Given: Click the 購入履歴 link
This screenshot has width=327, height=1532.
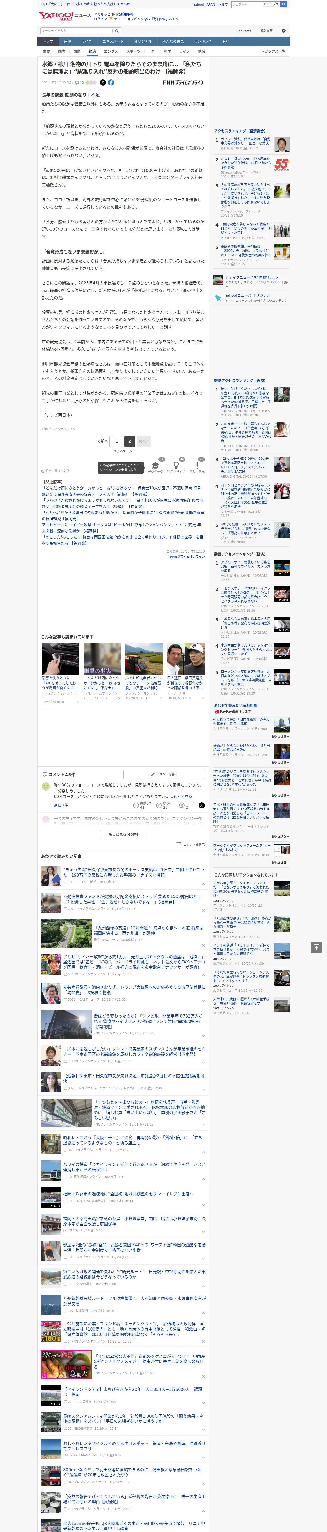Looking at the screenshot, I should [x=266, y=31].
